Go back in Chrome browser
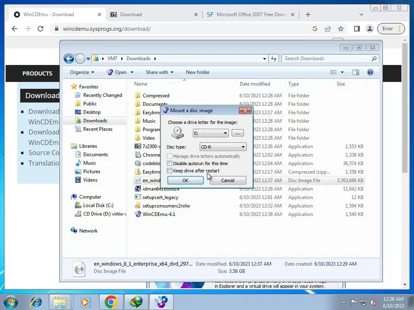The image size is (414, 310). (15, 29)
